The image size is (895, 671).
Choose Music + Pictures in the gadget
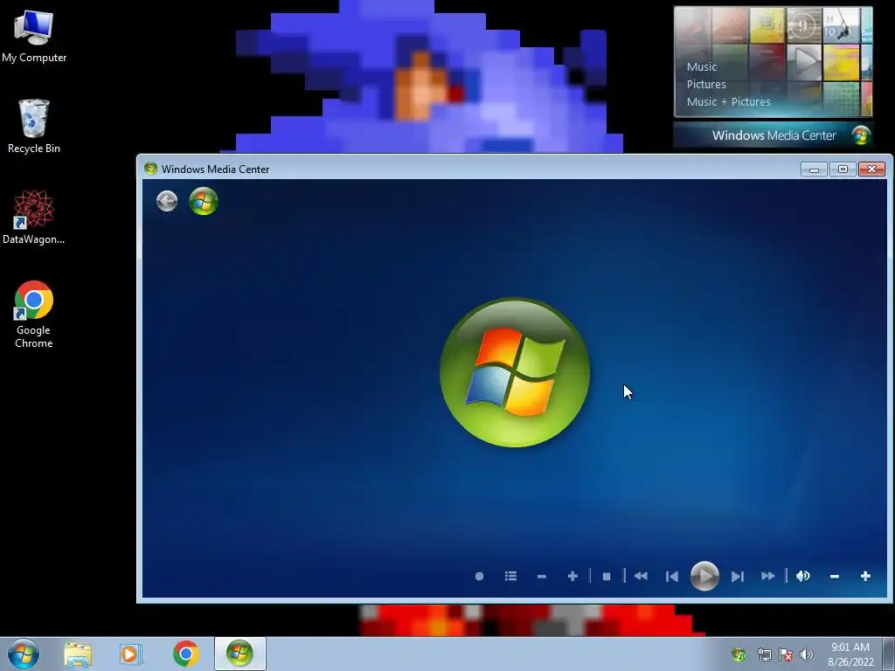(728, 102)
